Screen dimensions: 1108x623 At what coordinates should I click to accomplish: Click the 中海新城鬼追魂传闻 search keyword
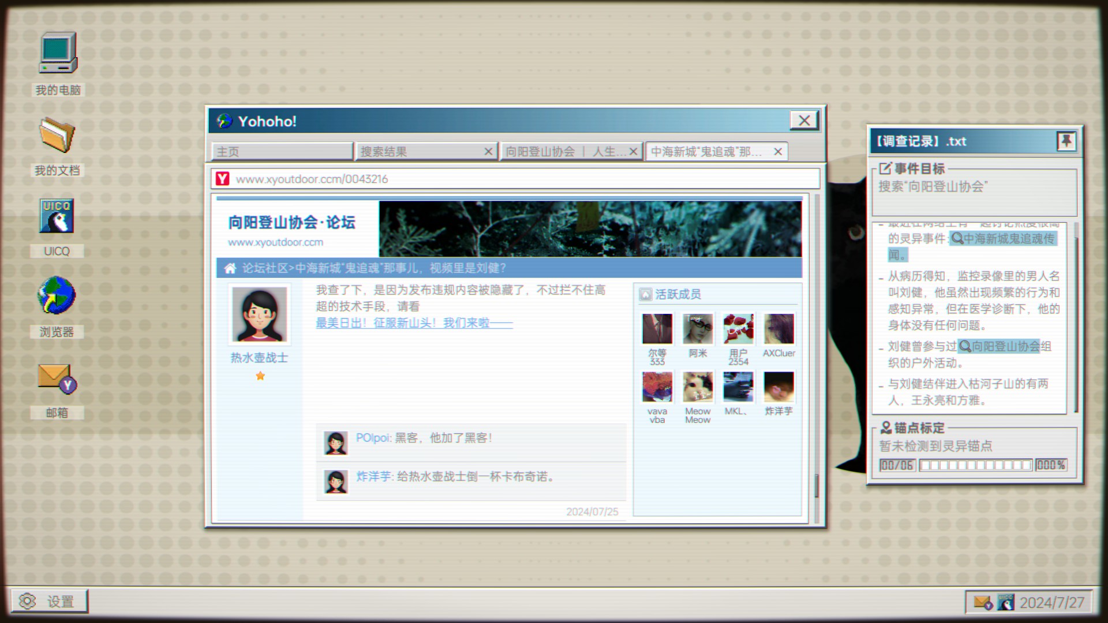point(1003,239)
